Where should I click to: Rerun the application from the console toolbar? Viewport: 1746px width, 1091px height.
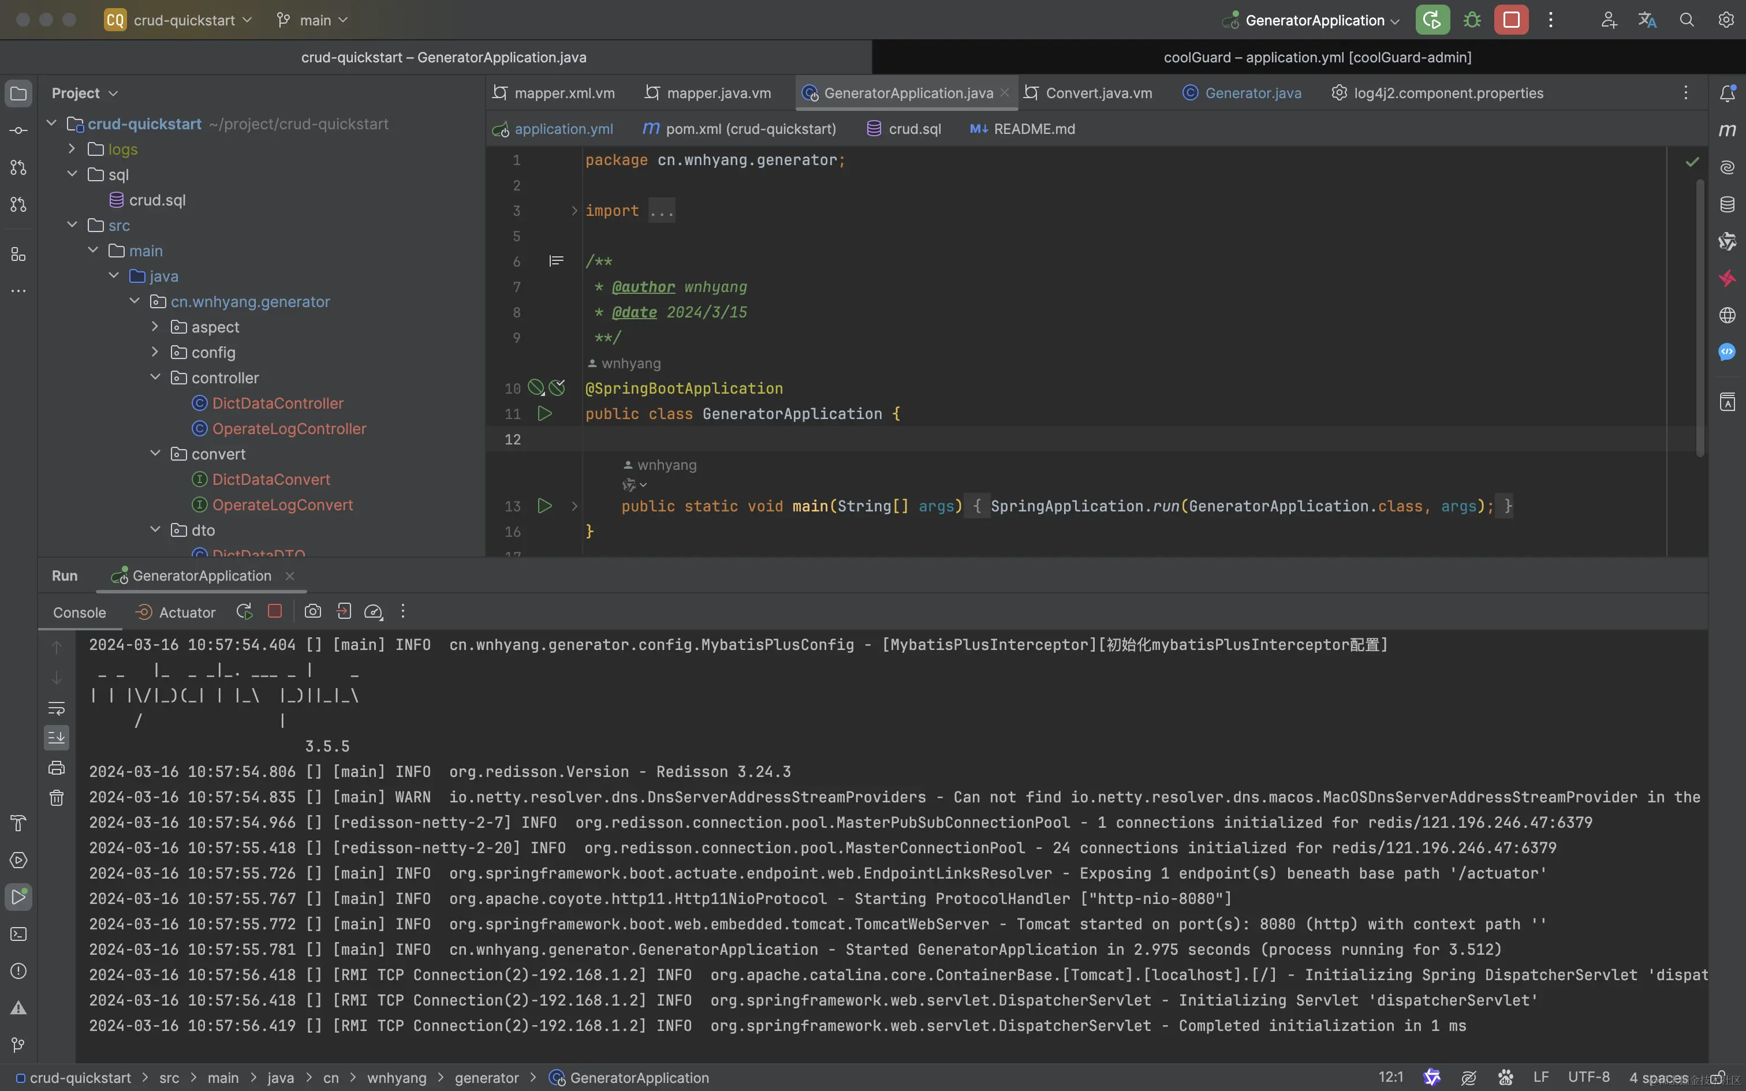244,612
